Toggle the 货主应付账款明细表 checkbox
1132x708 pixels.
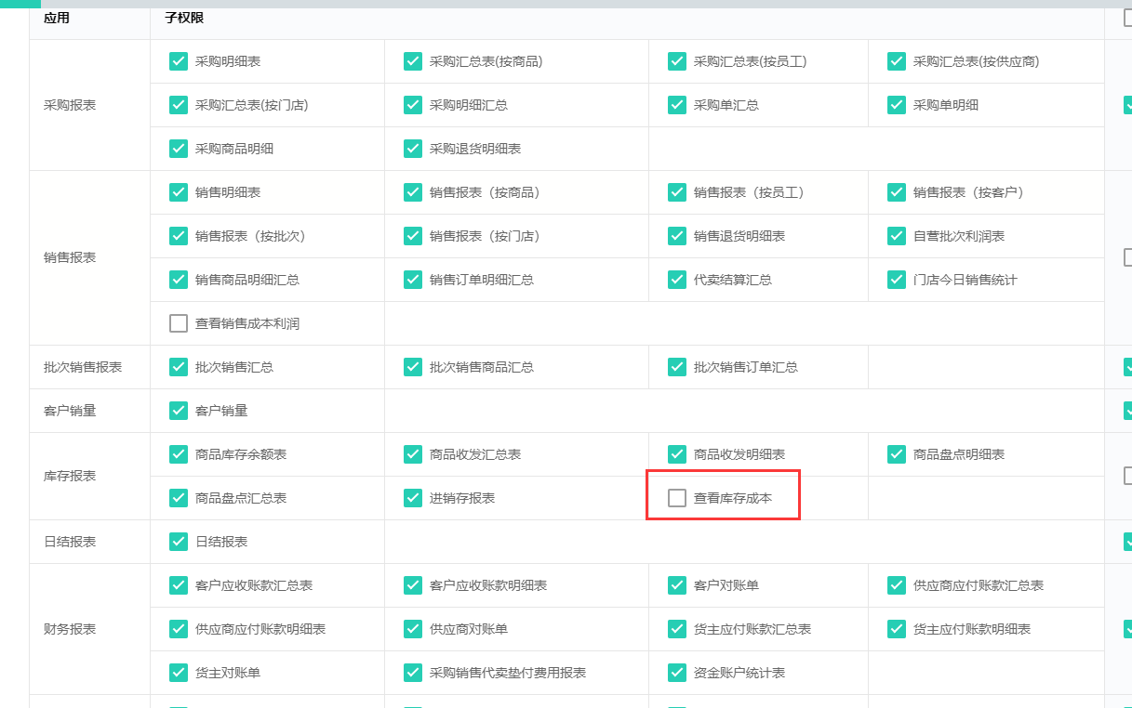[897, 629]
